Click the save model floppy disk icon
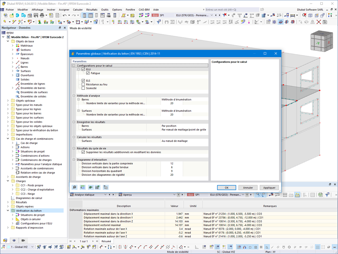338x254 pixels. 36,15
